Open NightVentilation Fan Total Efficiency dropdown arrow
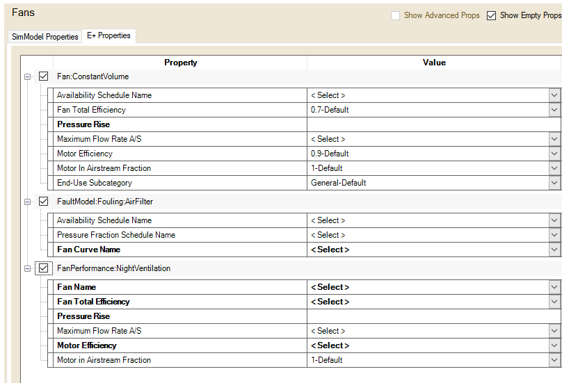Image resolution: width=562 pixels, height=383 pixels. (x=554, y=302)
